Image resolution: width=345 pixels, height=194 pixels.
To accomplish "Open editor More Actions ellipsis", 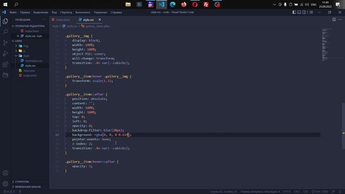I will coord(340,19).
